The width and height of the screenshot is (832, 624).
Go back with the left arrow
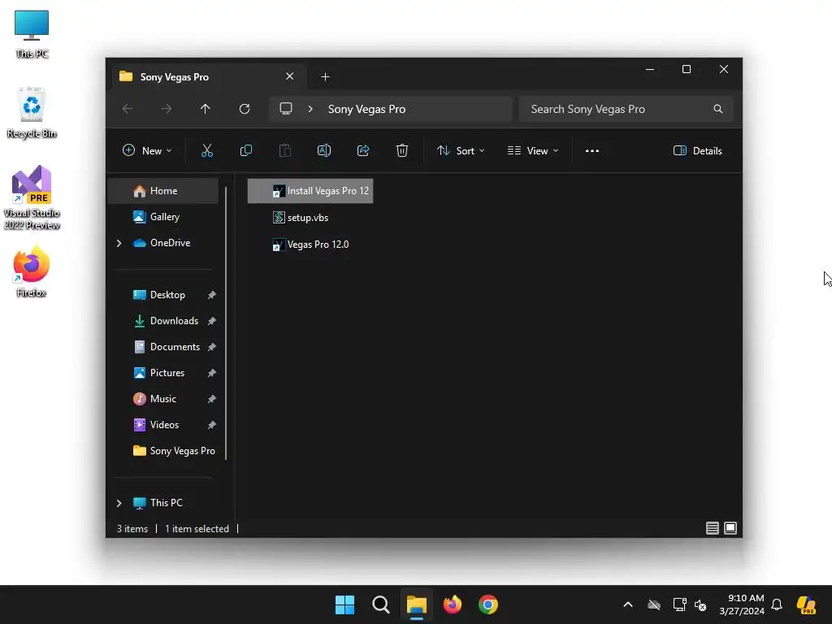[128, 109]
